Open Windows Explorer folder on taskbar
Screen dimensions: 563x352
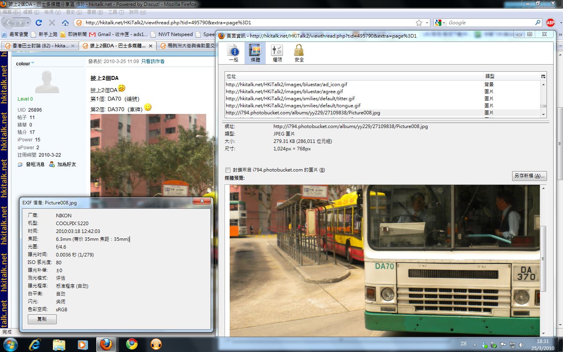coord(59,345)
